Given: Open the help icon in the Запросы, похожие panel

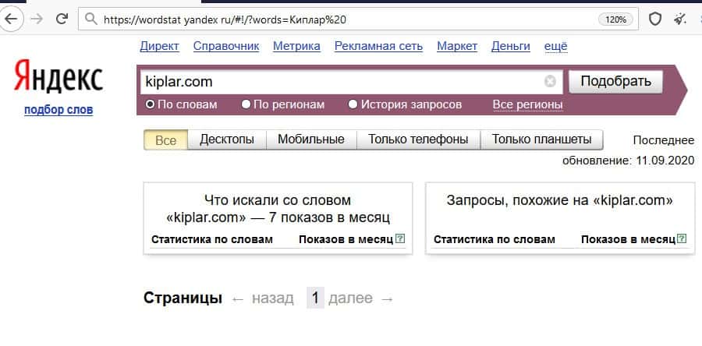Looking at the screenshot, I should (x=682, y=238).
